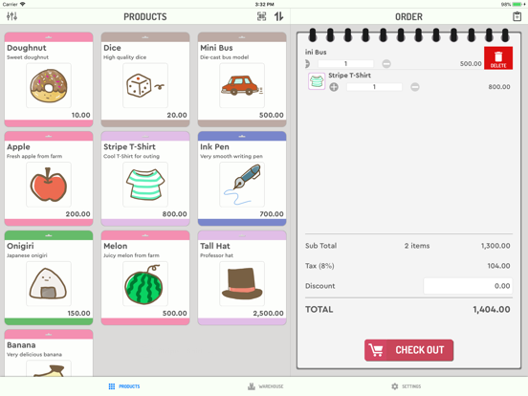Click the TOTAL amount 1,404.00
The width and height of the screenshot is (528, 396).
coord(492,310)
